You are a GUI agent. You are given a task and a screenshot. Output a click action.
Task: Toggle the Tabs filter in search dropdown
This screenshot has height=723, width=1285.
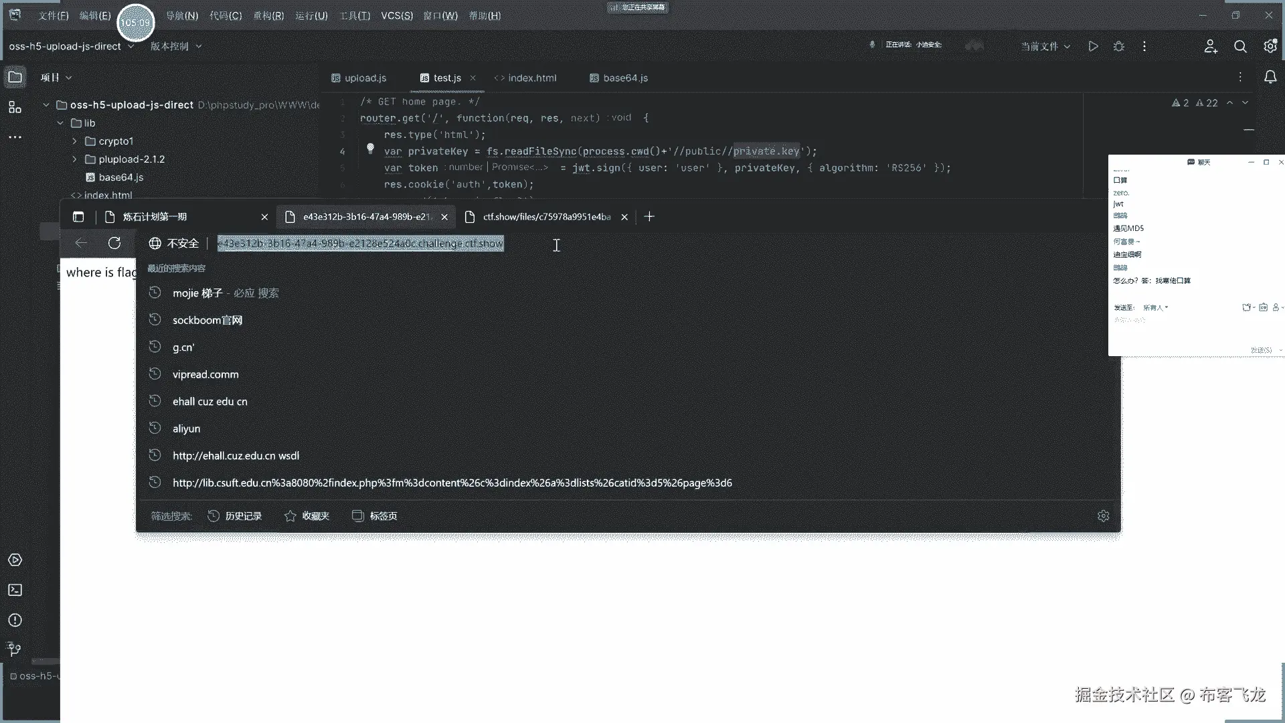(375, 516)
